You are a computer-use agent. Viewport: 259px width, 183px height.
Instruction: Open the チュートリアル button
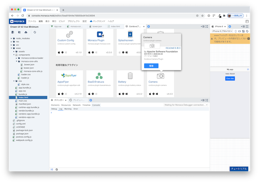pyautogui.click(x=239, y=169)
